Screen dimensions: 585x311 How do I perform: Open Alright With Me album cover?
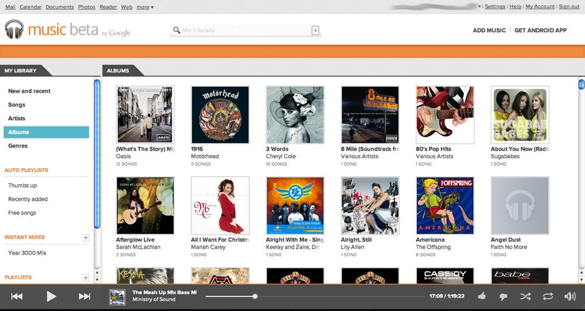[295, 205]
